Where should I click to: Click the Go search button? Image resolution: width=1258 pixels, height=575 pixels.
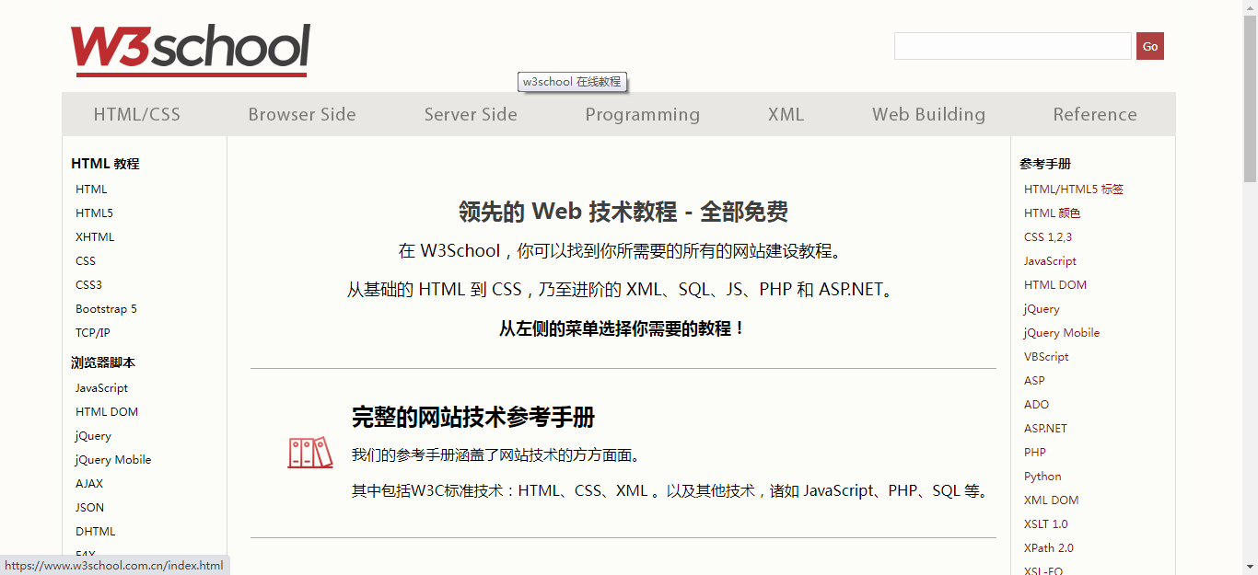click(1150, 46)
